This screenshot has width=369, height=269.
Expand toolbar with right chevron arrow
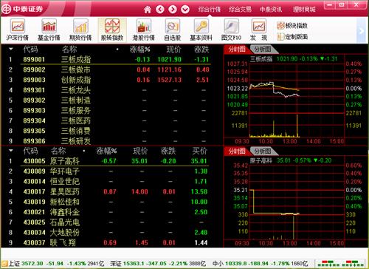(362, 31)
